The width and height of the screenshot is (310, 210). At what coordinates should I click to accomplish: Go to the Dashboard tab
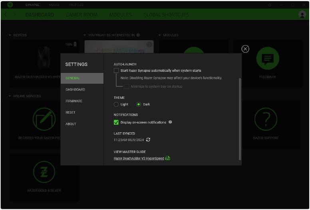click(40, 15)
